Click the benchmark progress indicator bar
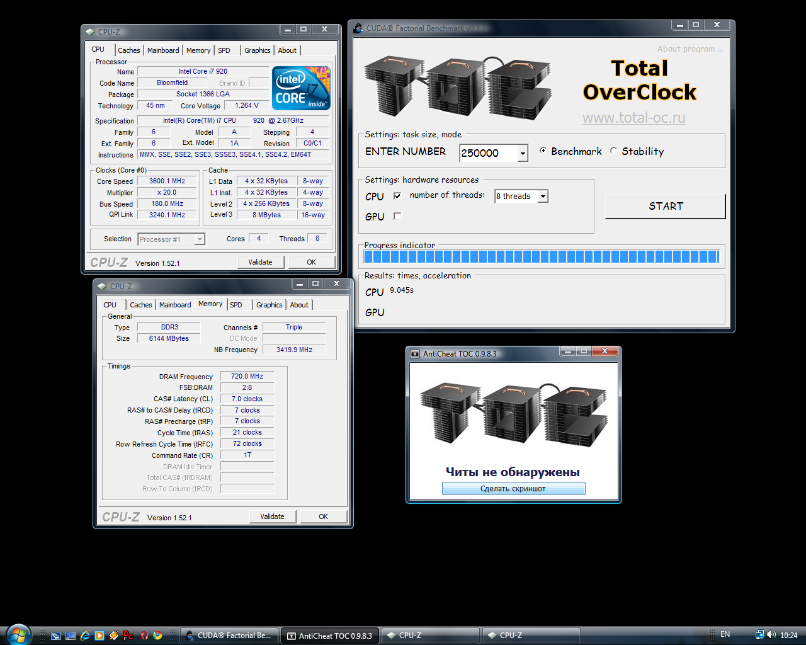This screenshot has width=806, height=645. [541, 256]
